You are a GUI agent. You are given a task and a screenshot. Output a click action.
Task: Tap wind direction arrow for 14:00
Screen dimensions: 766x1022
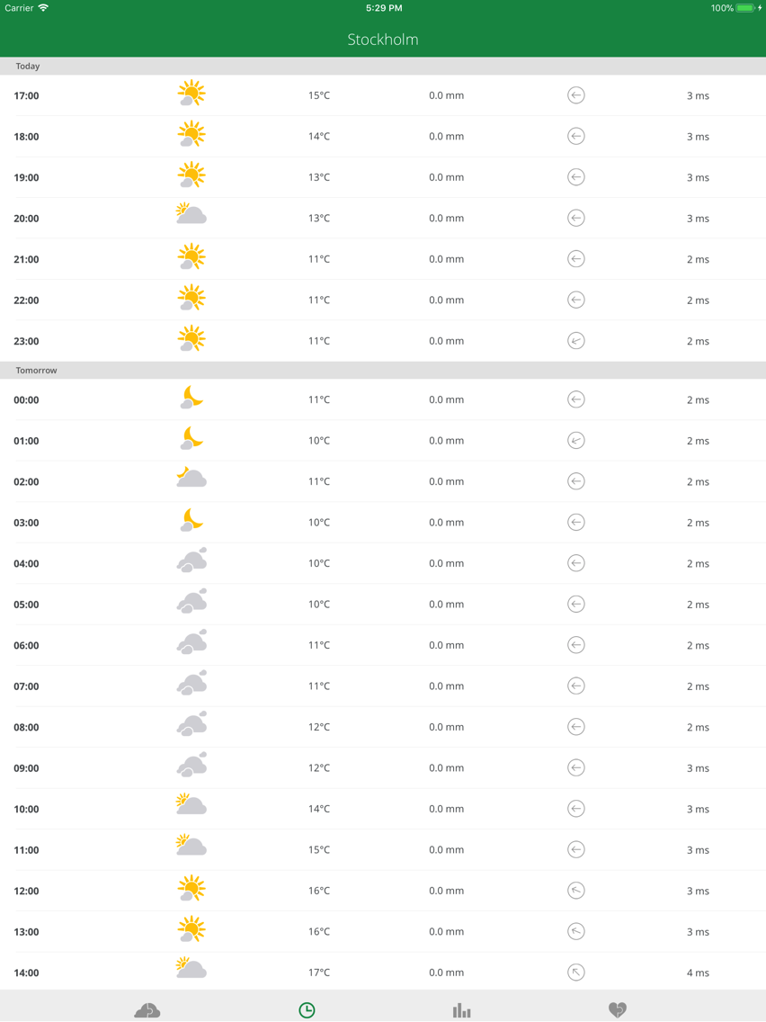click(576, 972)
